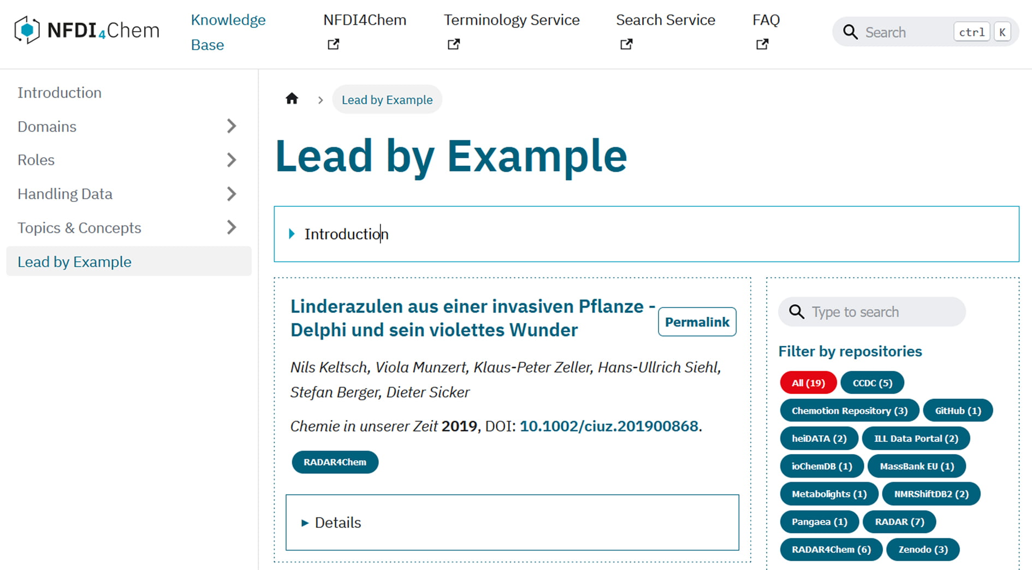Open Search Service nav link

click(666, 20)
